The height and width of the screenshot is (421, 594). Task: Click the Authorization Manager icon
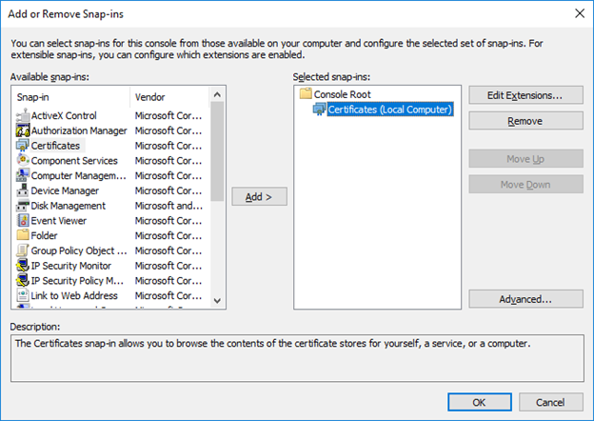(x=23, y=130)
